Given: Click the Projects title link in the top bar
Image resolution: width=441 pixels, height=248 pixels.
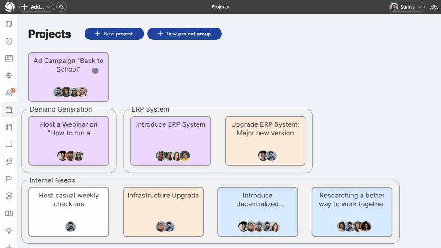Looking at the screenshot, I should 220,7.
